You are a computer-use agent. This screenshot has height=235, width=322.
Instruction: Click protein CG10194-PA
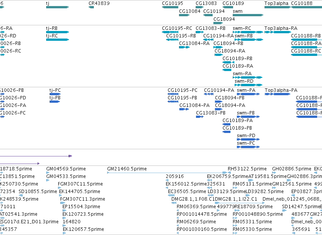219,90
